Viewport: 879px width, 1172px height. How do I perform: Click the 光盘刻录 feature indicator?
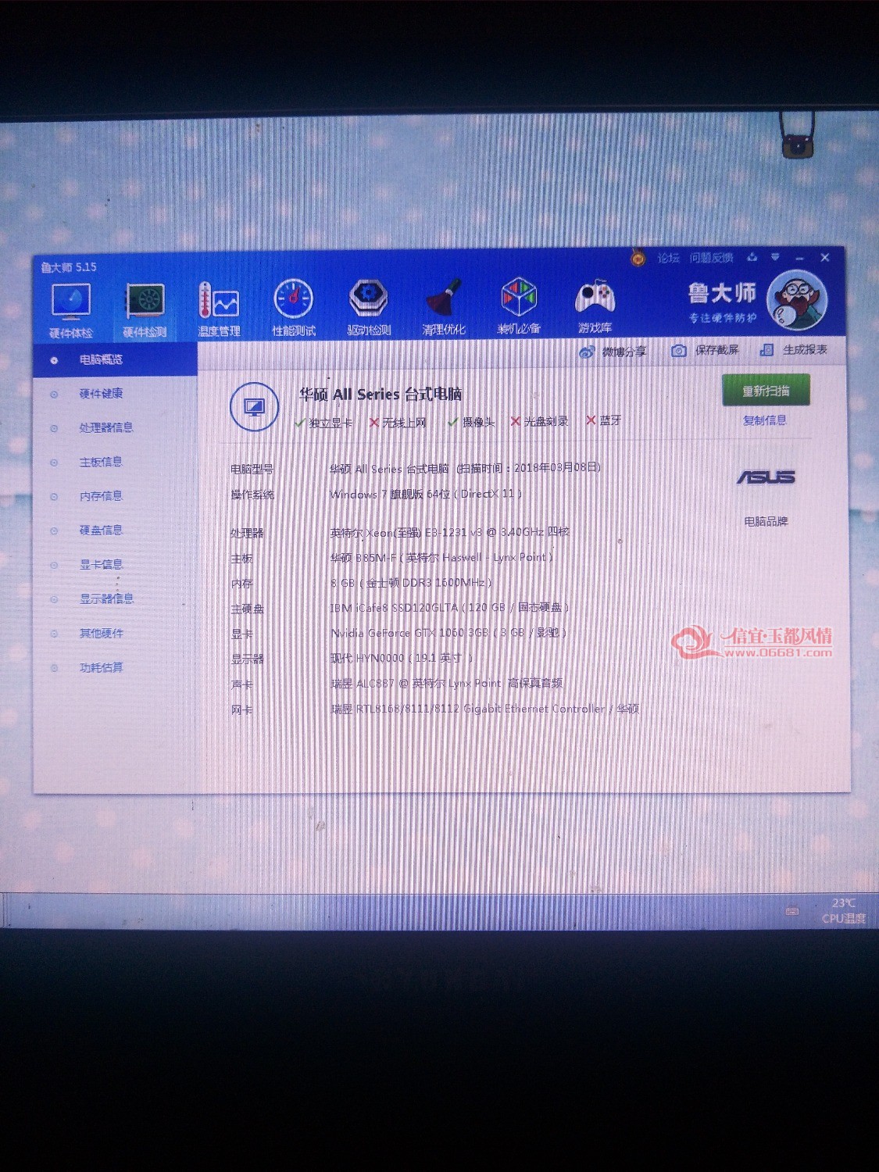pyautogui.click(x=539, y=421)
